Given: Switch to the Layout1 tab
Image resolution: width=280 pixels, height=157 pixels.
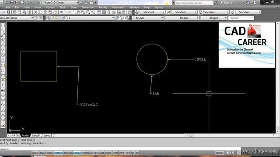Looking at the screenshot, I should [36, 136].
